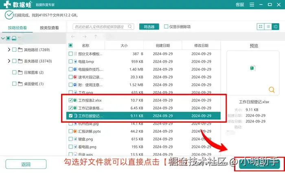Click the 返回 back button

tap(26, 164)
